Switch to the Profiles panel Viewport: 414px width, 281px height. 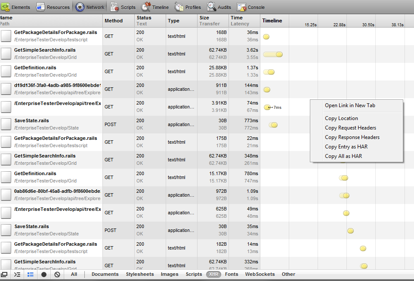point(188,7)
